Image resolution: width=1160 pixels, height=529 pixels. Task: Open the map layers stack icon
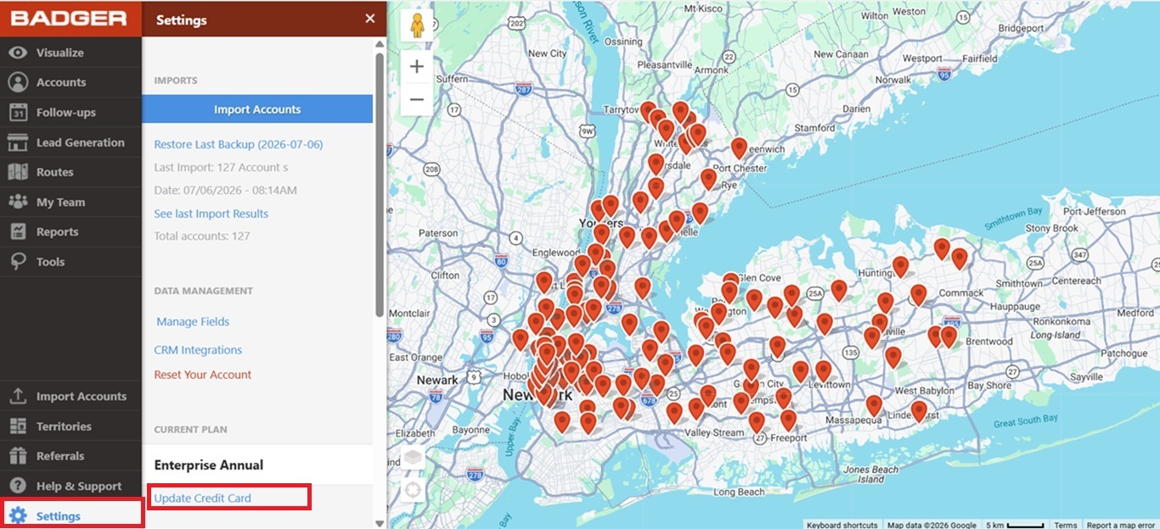point(413,459)
